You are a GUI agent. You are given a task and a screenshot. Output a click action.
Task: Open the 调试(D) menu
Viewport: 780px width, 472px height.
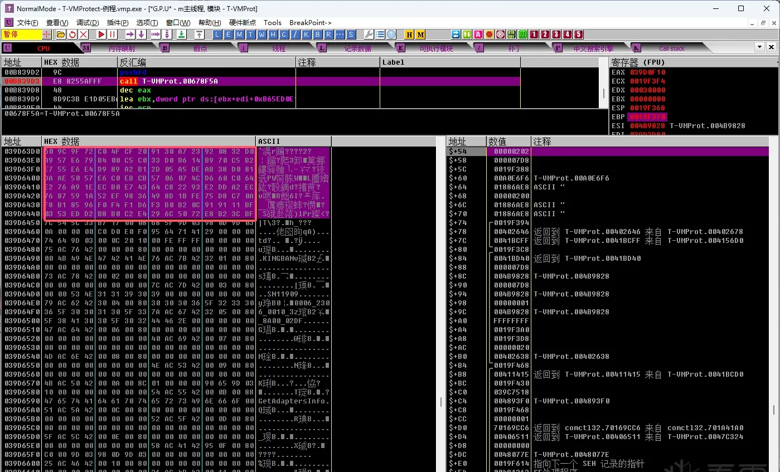coord(88,22)
